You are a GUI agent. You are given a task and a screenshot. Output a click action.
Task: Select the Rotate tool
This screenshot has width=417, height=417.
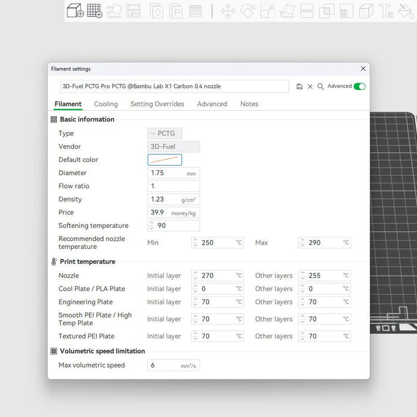point(248,11)
